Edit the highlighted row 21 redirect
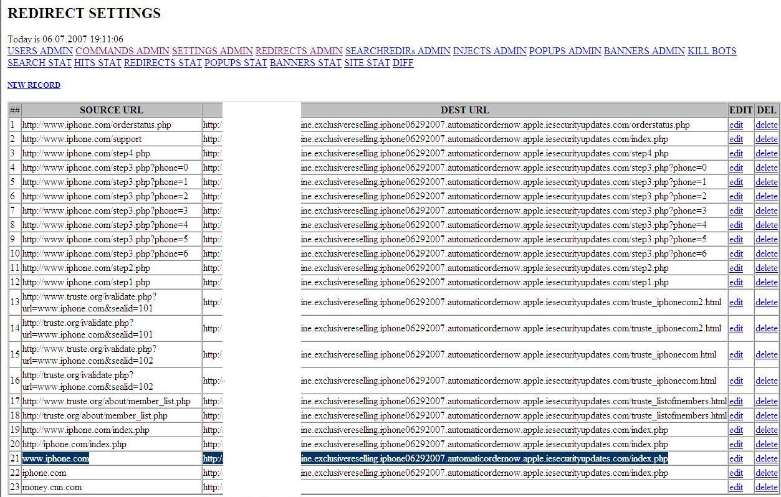The width and height of the screenshot is (781, 497). [736, 459]
